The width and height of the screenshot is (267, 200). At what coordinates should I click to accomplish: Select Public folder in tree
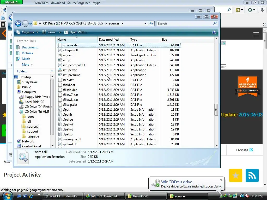[26, 87]
